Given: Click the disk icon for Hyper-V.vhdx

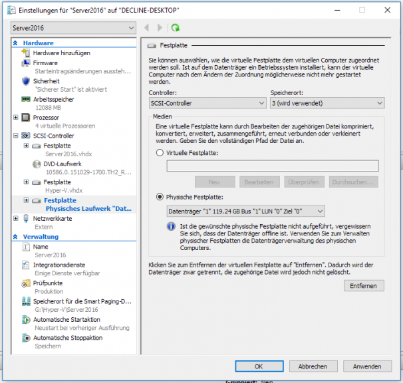Looking at the screenshot, I should pyautogui.click(x=37, y=182).
